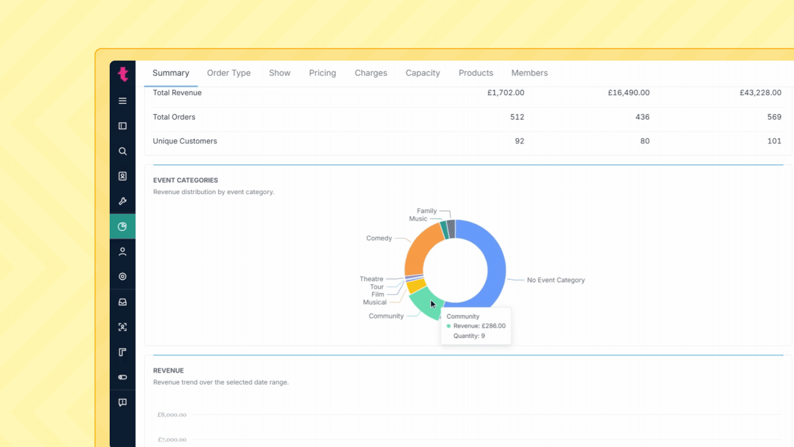Click the face scan icon in the sidebar
Viewport: 794px width, 447px height.
coord(123,327)
